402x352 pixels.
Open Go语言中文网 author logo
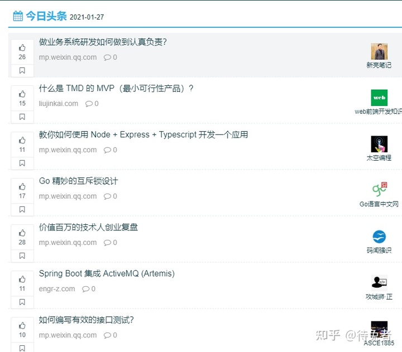pyautogui.click(x=379, y=190)
